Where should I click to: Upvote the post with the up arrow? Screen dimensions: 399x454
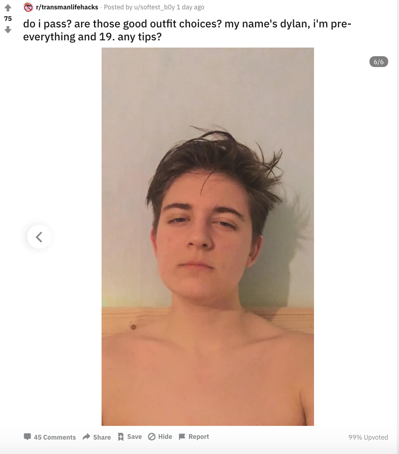8,8
